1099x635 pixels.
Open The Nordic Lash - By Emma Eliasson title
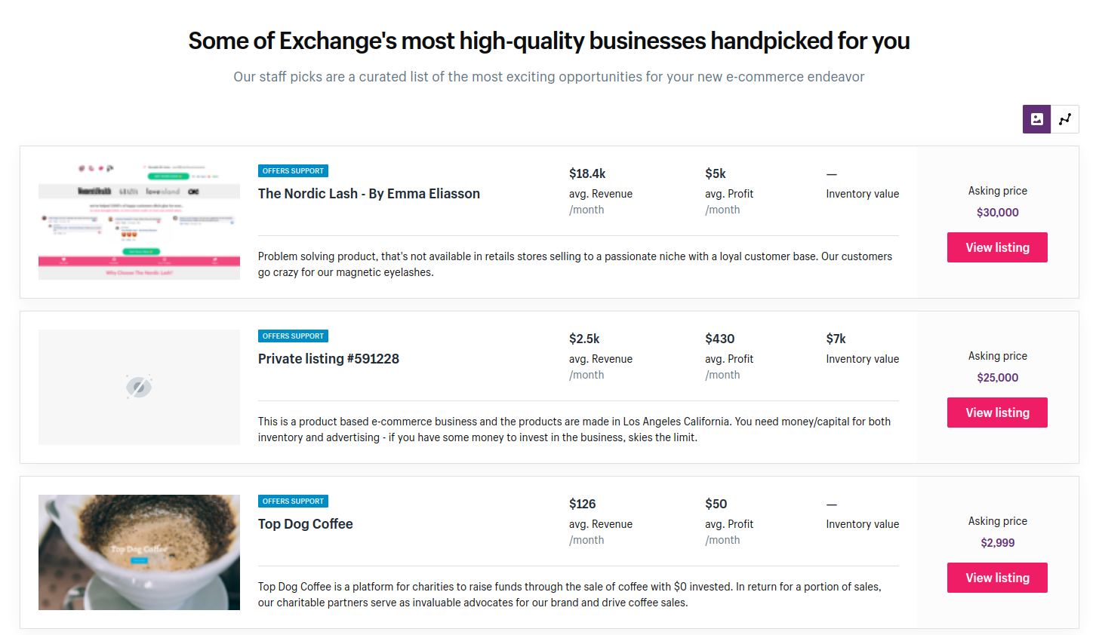368,194
